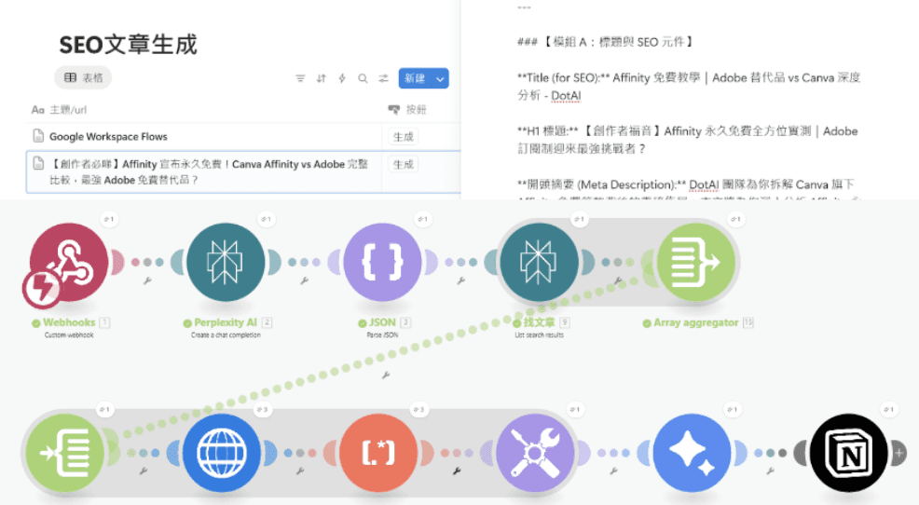
Task: Click wrench on the long dotted diagonal route
Action: 386,375
